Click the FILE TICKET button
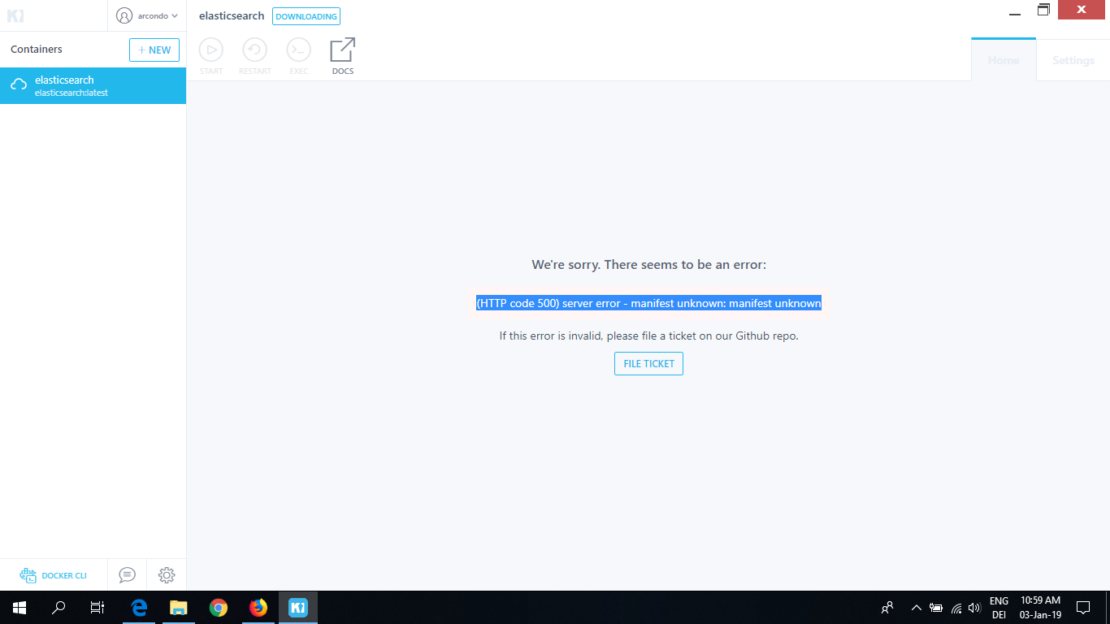 click(648, 363)
